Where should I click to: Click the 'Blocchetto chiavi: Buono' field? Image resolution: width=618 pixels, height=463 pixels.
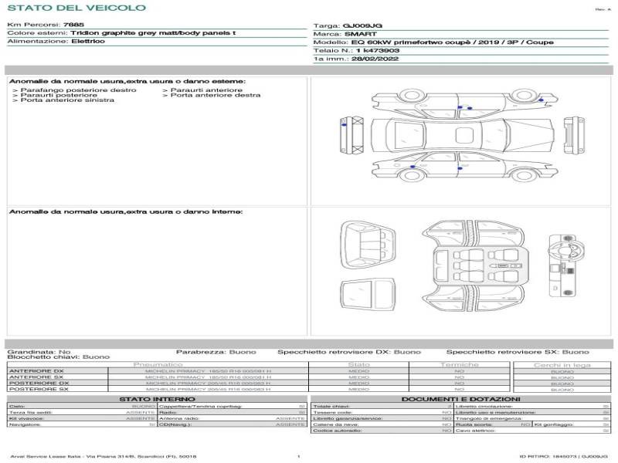coord(59,357)
